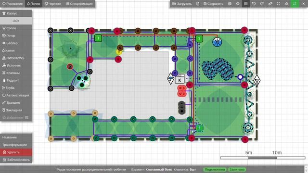Redo the last undone action
Image resolution: width=308 pixels, height=173 pixels.
(x=262, y=4)
